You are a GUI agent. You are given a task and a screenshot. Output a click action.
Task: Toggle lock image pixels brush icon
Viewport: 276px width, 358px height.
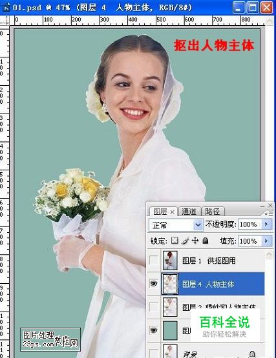pyautogui.click(x=185, y=241)
